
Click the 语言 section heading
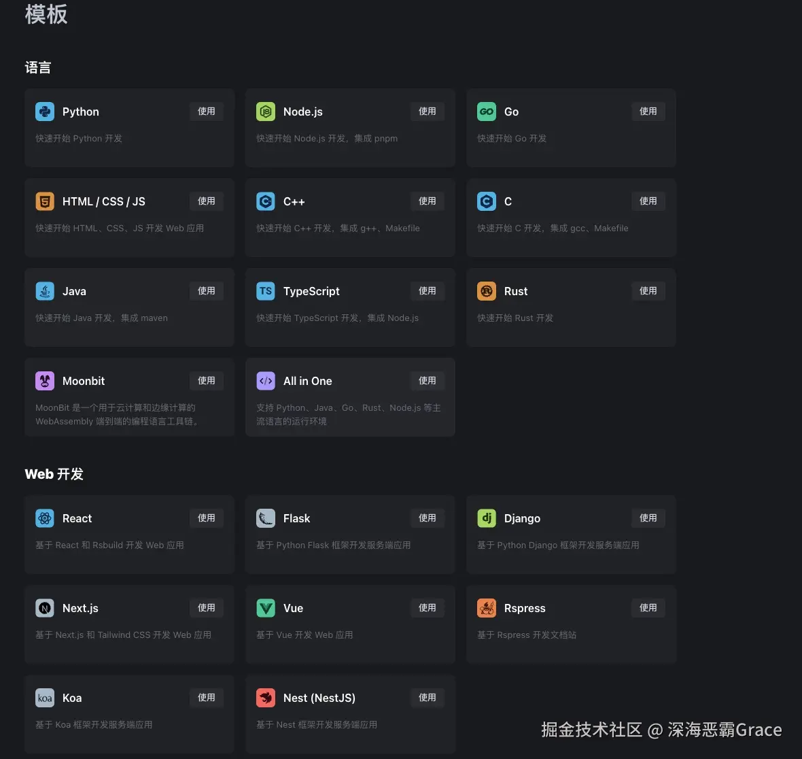(x=38, y=67)
